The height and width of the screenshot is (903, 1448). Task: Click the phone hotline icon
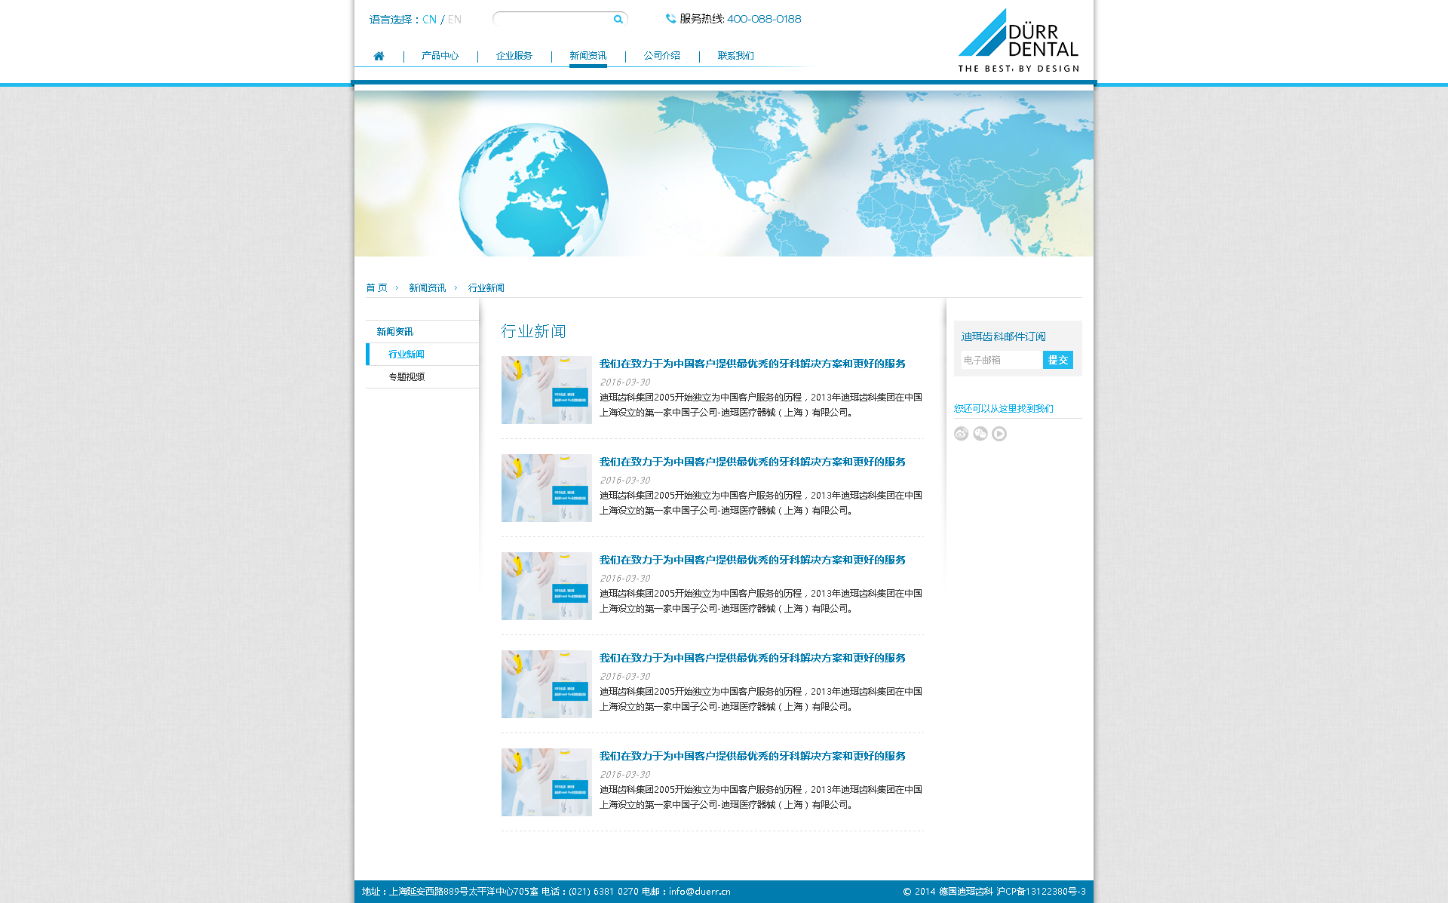670,19
